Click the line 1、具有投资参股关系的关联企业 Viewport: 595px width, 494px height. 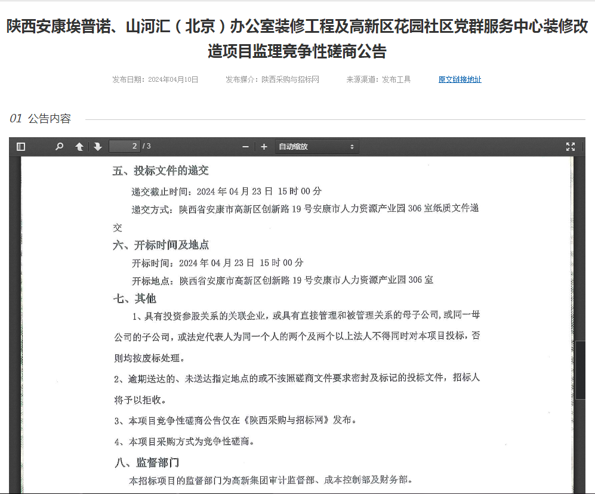306,315
